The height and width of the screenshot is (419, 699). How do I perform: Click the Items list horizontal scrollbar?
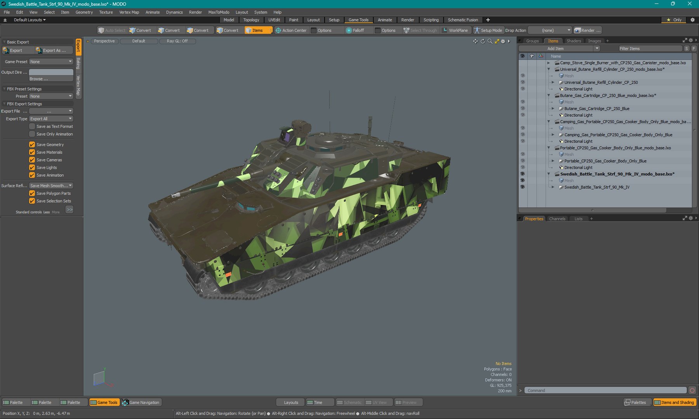tap(592, 210)
